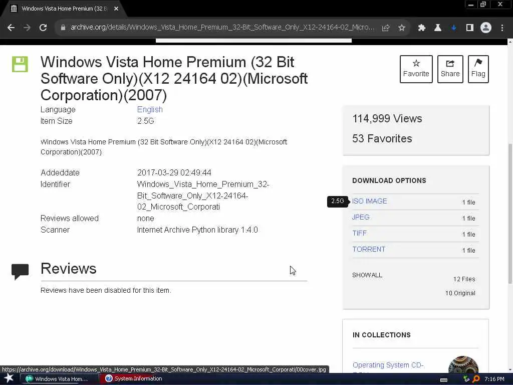Click the 114,999 Views text

click(x=387, y=118)
